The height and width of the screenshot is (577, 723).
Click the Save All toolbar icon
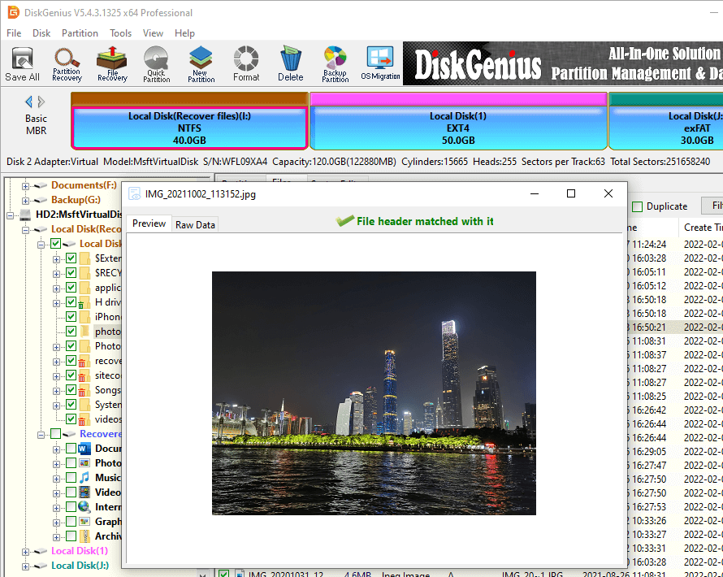click(22, 63)
